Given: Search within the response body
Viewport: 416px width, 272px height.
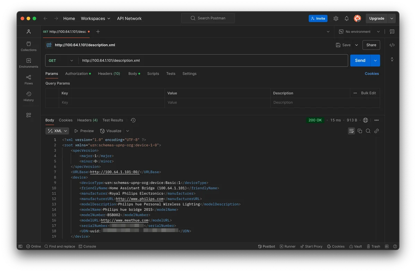Looking at the screenshot, I should click(368, 131).
